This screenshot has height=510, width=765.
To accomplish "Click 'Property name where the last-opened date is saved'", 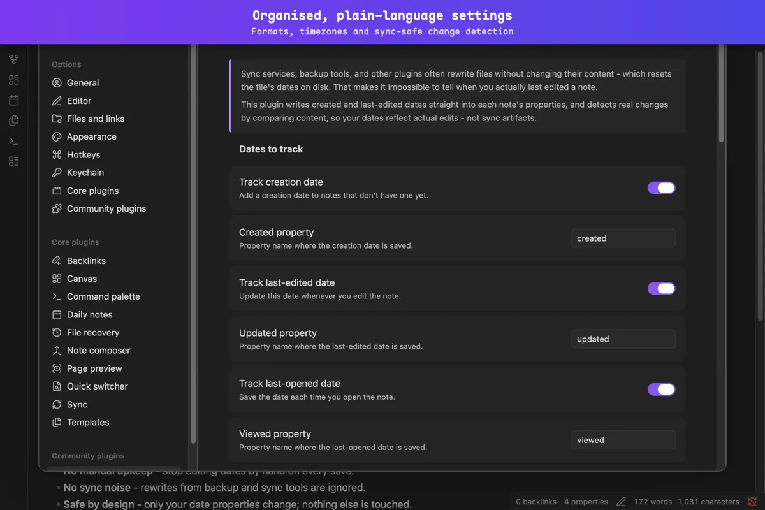I will click(x=333, y=447).
